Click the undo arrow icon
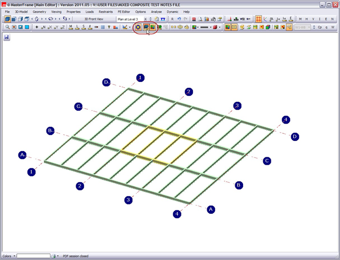Image resolution: width=340 pixels, height=260 pixels. pos(179,19)
